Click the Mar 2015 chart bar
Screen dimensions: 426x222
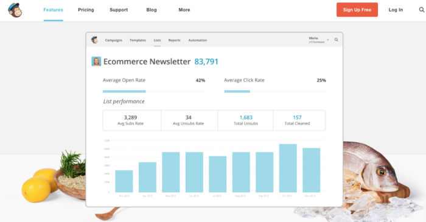pyautogui.click(x=124, y=181)
